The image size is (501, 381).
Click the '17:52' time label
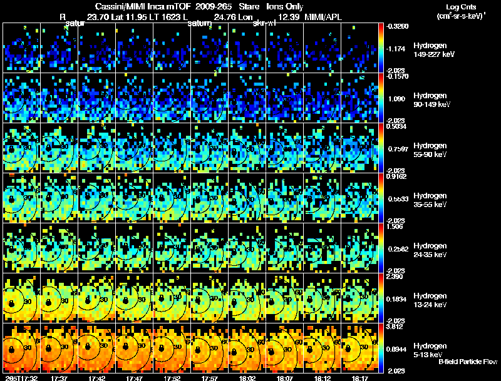pyautogui.click(x=172, y=378)
